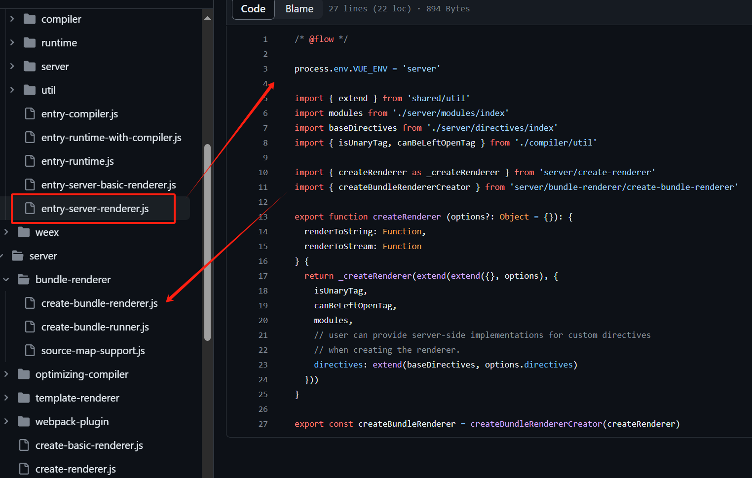Viewport: 752px width, 478px height.
Task: Click line number 10 in gutter
Action: click(263, 172)
